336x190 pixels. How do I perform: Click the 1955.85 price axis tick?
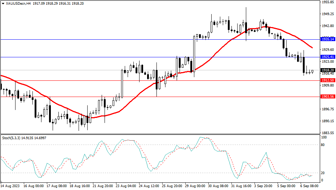tap(328, 2)
